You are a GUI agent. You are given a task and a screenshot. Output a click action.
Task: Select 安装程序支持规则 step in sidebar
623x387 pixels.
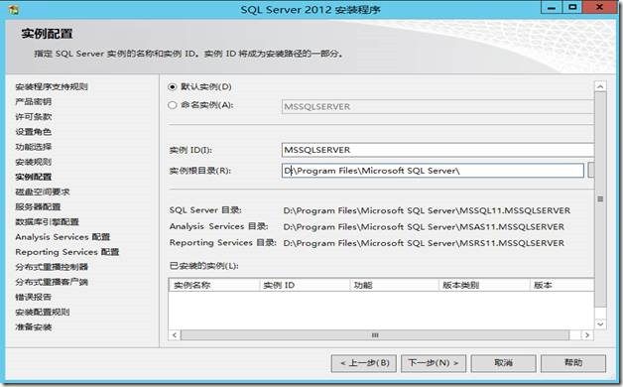(52, 86)
